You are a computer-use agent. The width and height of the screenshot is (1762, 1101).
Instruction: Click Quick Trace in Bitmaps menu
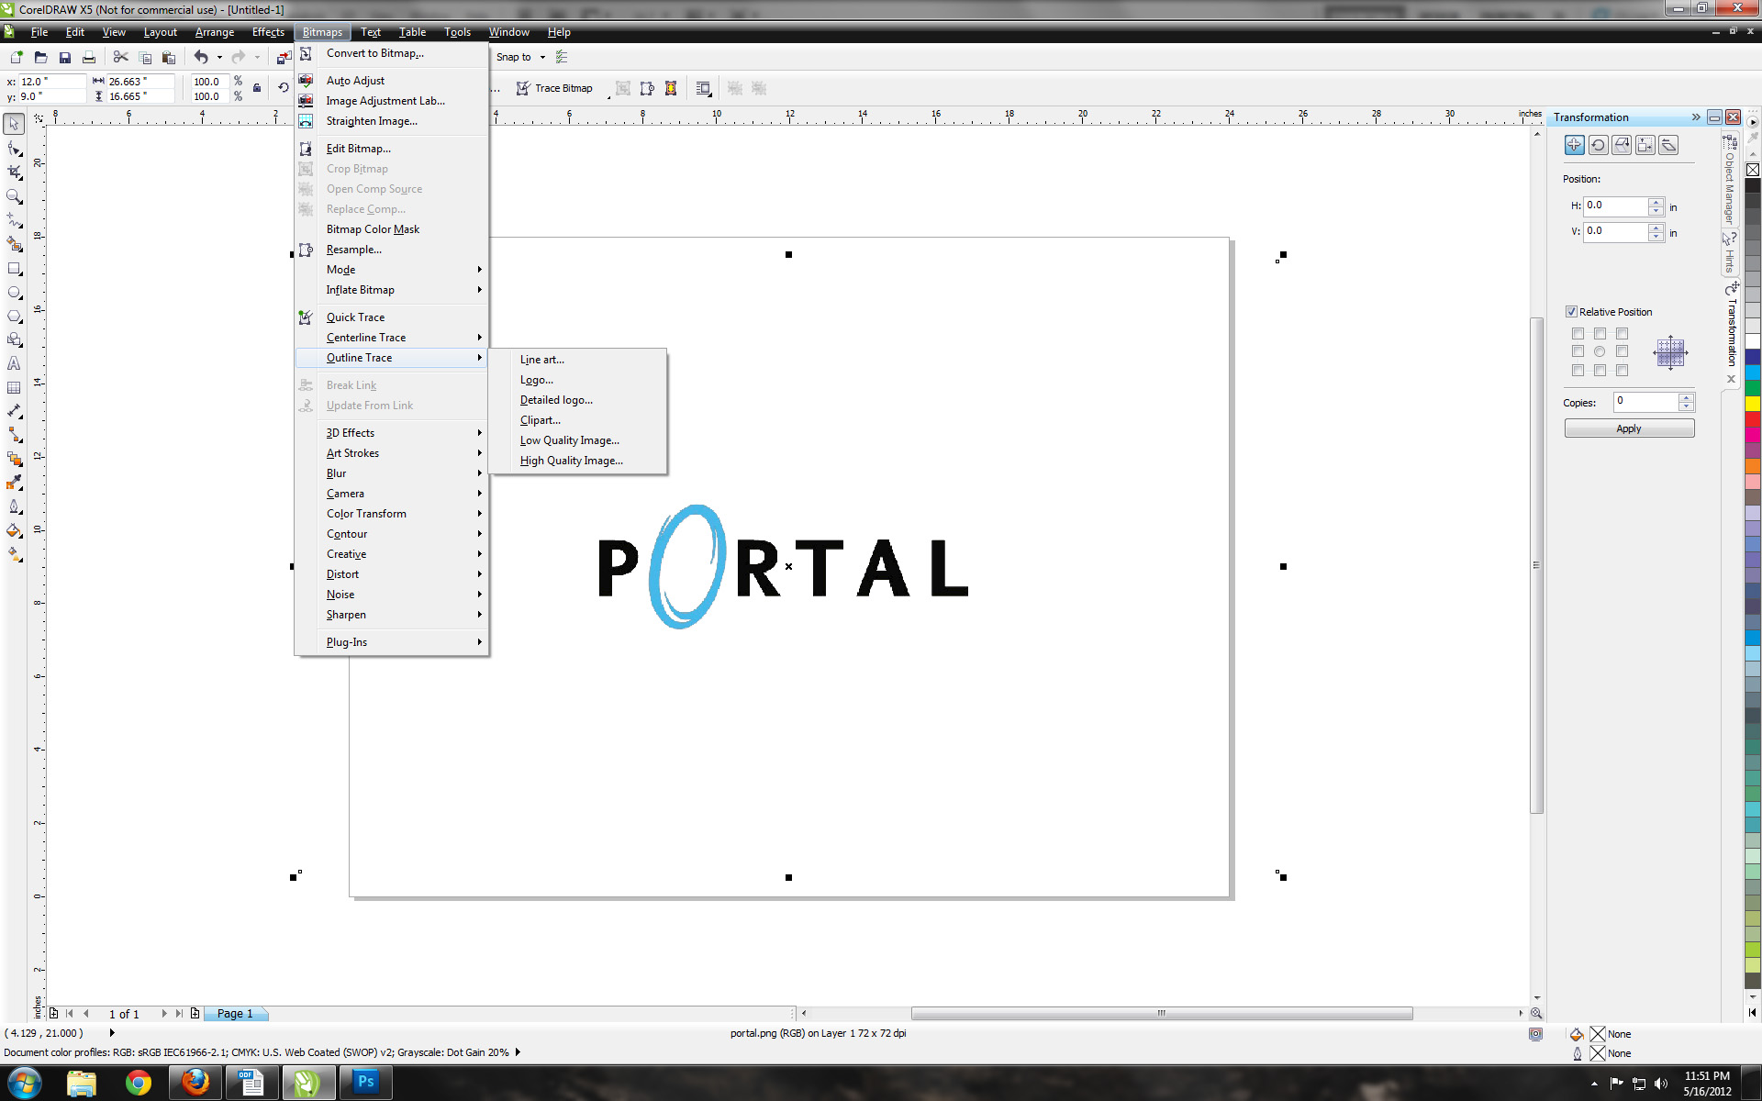392,317
